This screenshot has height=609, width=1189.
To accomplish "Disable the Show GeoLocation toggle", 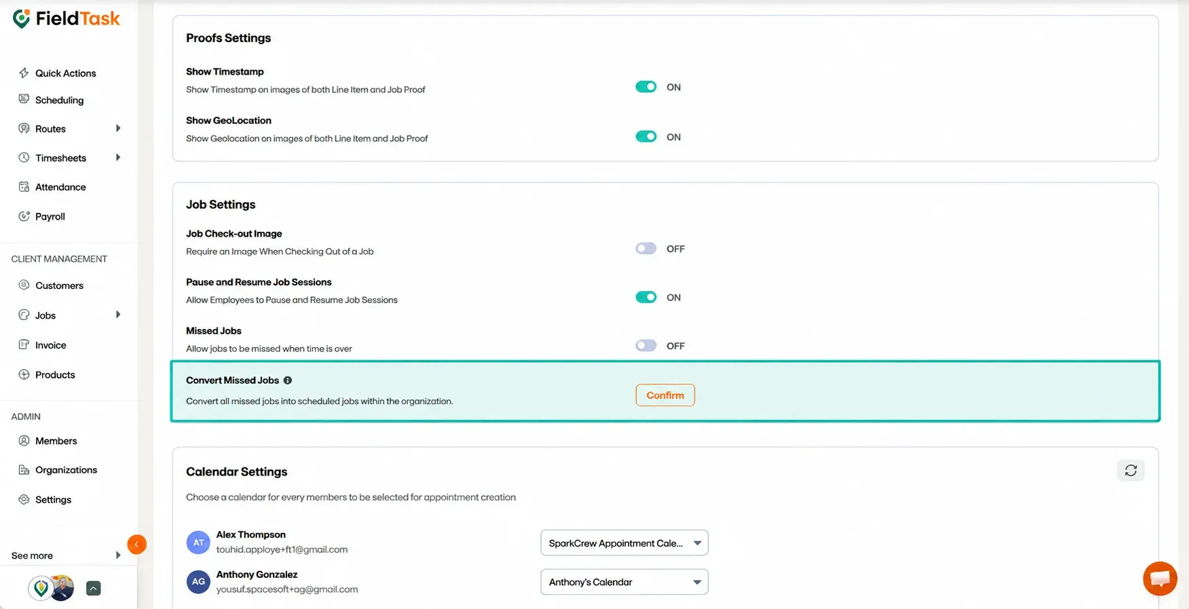I will pos(646,136).
